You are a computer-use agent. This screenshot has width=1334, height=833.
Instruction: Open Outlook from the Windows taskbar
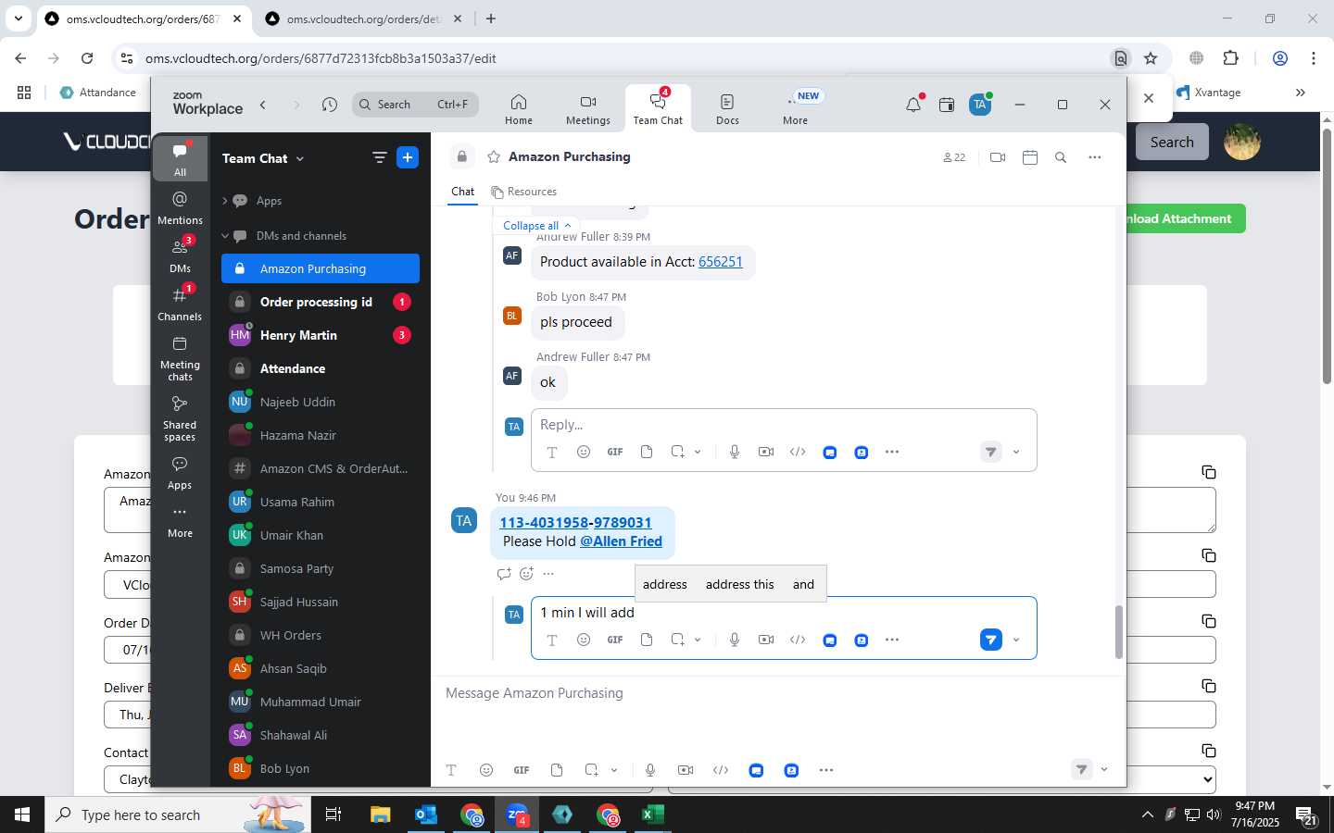426,814
